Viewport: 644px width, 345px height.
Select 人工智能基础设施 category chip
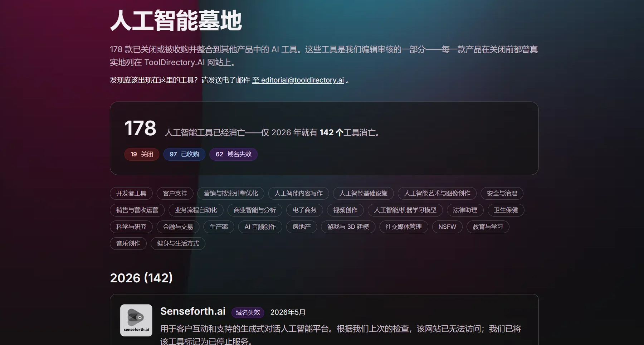(363, 193)
